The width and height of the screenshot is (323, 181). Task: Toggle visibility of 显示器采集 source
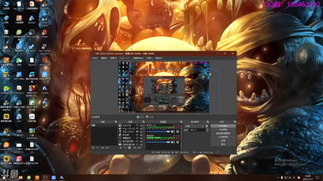(137, 141)
